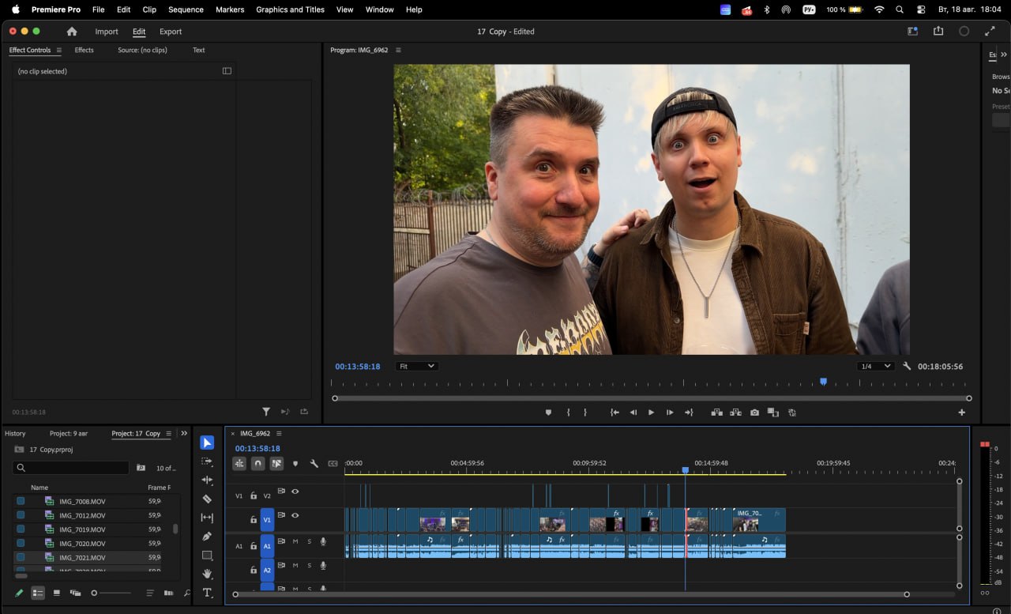This screenshot has width=1011, height=614.
Task: Select the Hand tool
Action: (207, 574)
